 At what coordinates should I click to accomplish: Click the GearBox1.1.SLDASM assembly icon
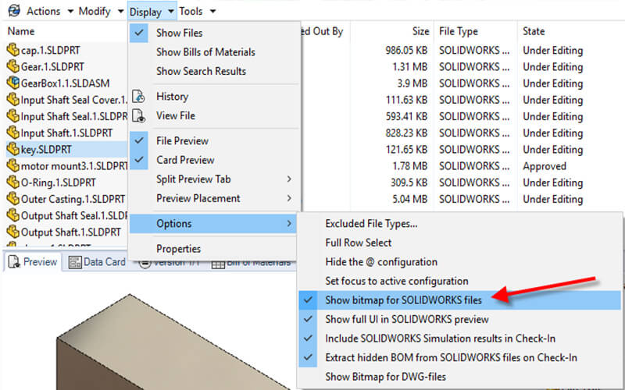tap(12, 83)
